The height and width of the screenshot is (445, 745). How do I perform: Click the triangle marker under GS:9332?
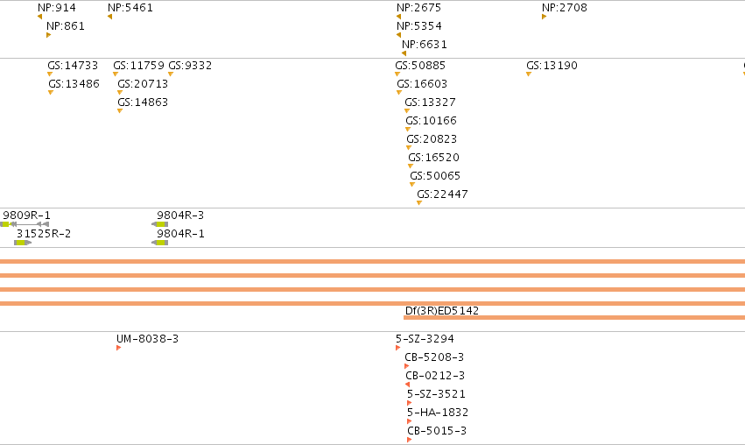[x=171, y=74]
